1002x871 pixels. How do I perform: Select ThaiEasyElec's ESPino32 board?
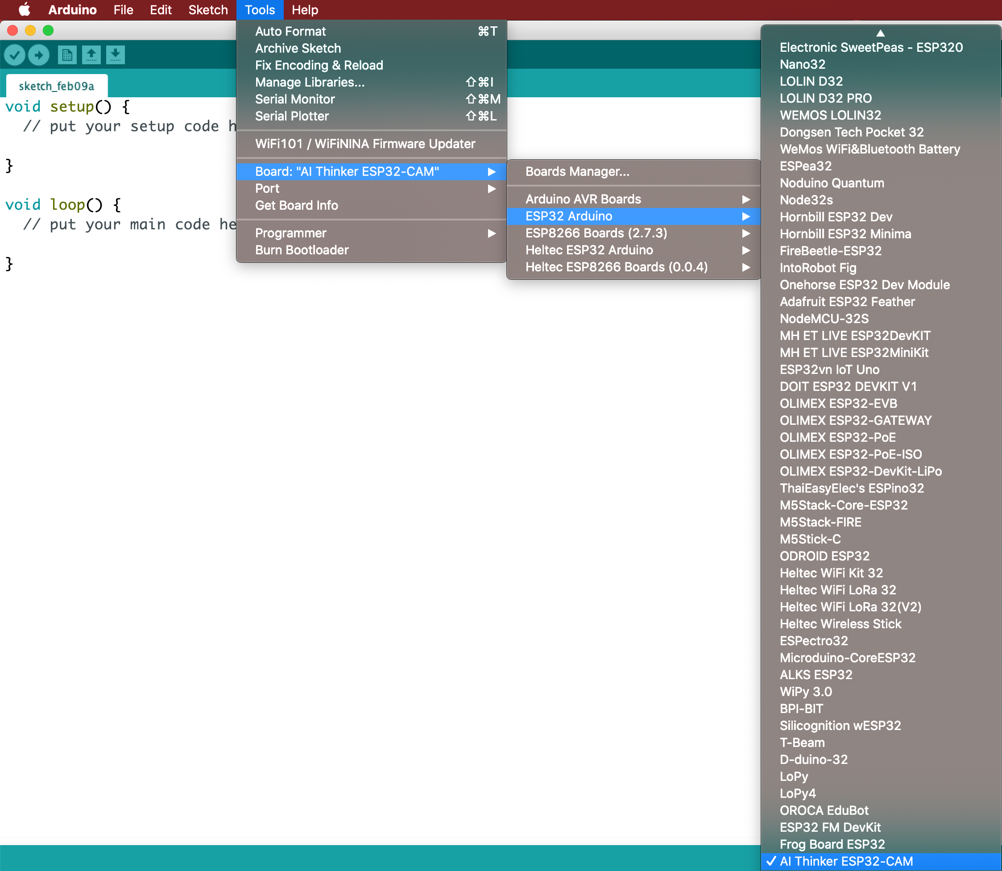tap(881, 488)
